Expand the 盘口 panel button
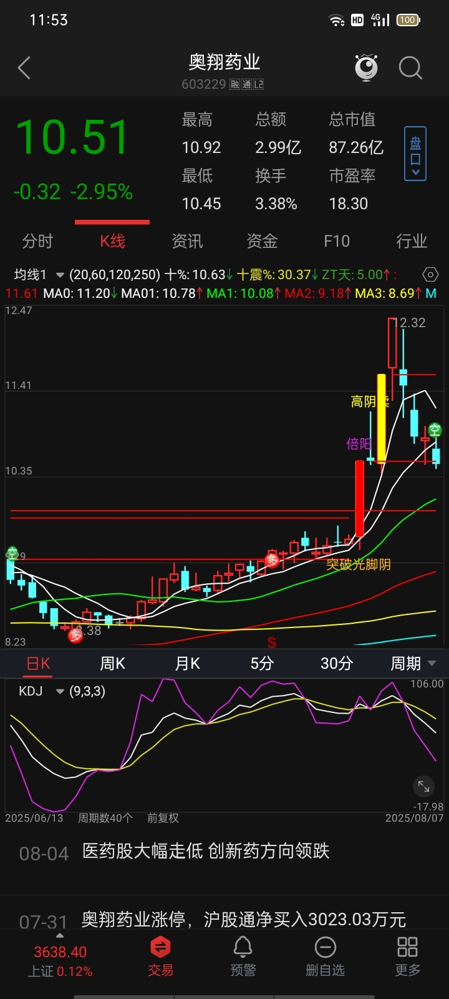The height and width of the screenshot is (999, 449). click(x=415, y=154)
